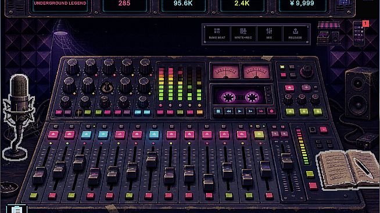This screenshot has width=380, height=213.
Task: Click the 285 stat display
Action: click(124, 5)
